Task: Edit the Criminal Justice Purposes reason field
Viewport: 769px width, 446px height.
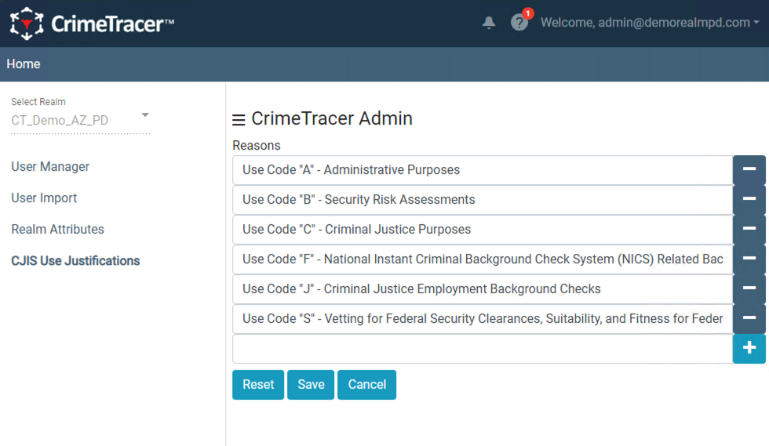Action: coord(483,230)
